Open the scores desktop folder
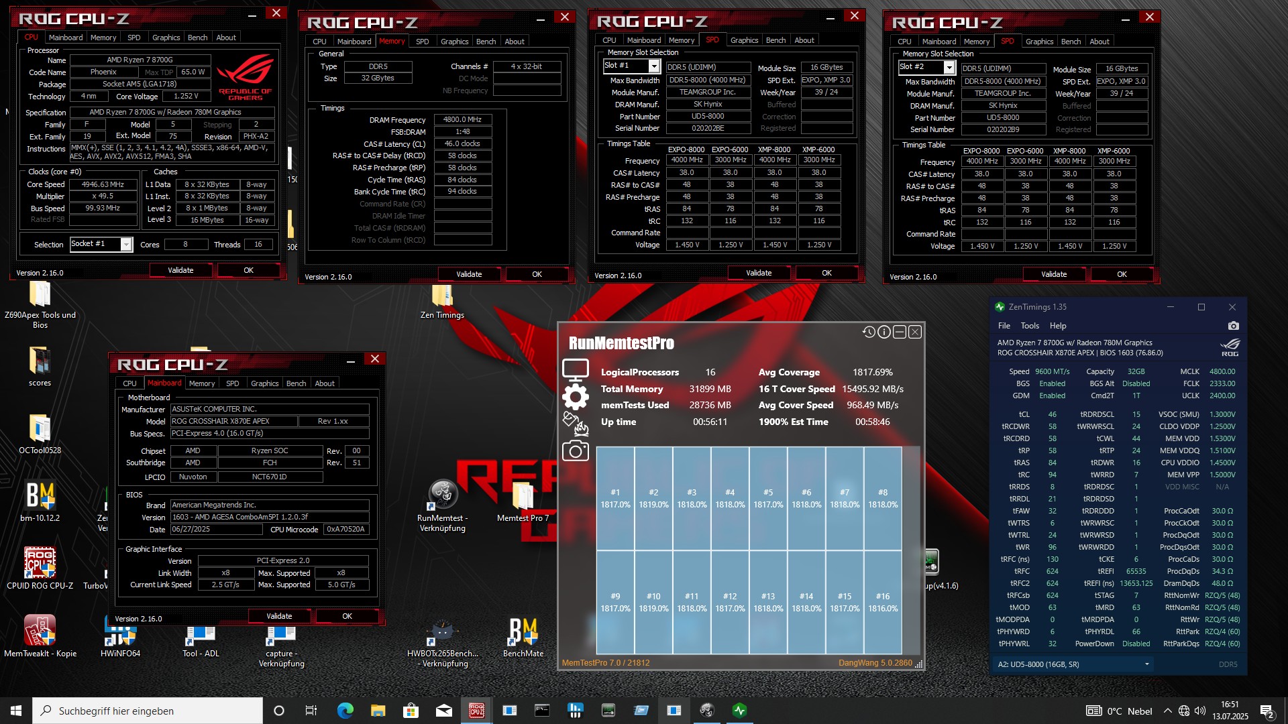 40,367
